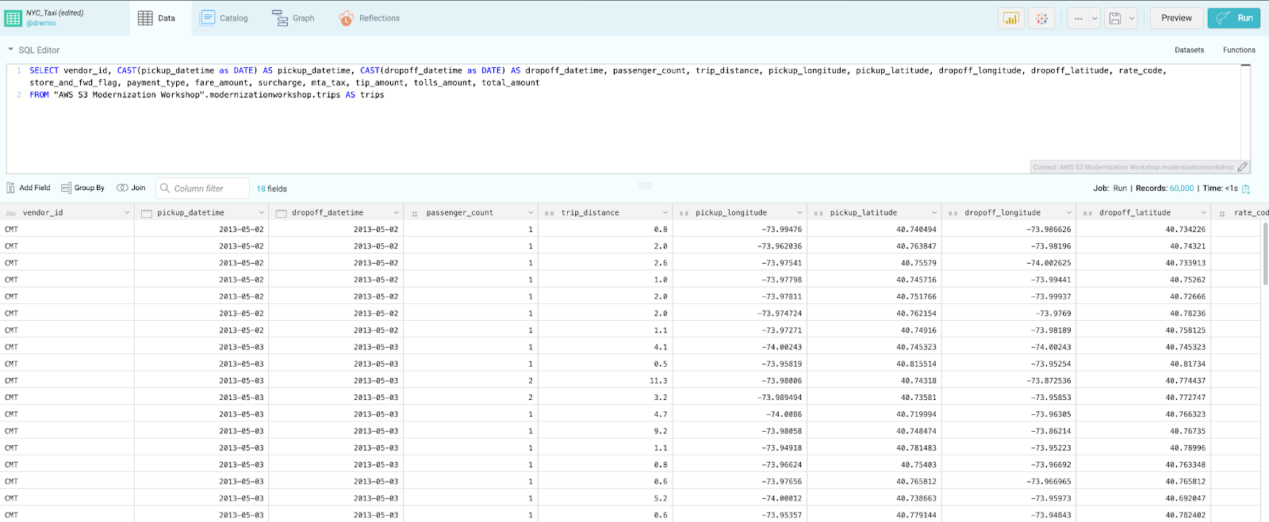This screenshot has height=522, width=1269.
Task: Open the Graph tab
Action: click(293, 18)
